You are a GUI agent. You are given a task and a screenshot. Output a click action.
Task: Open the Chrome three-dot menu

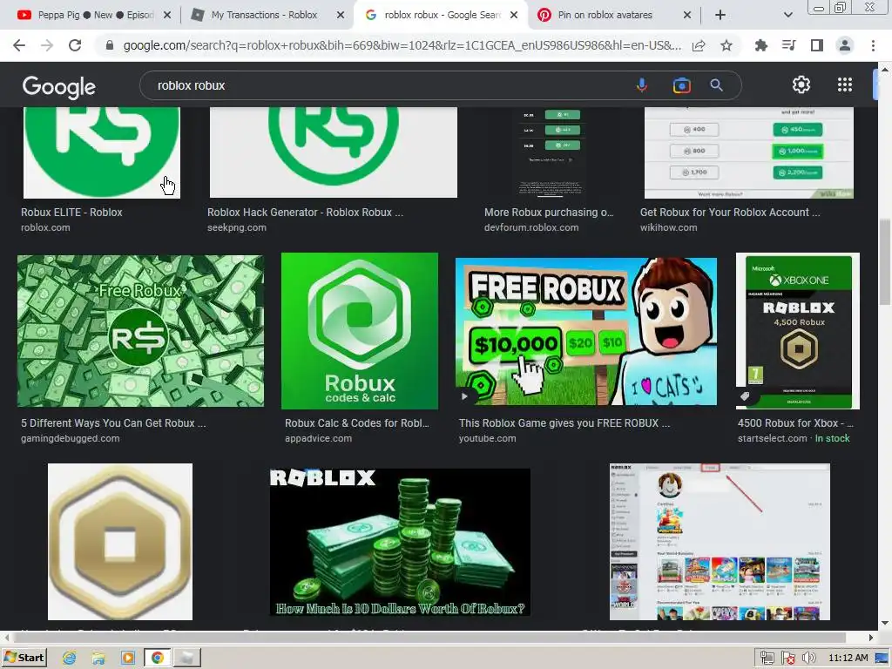tap(873, 45)
